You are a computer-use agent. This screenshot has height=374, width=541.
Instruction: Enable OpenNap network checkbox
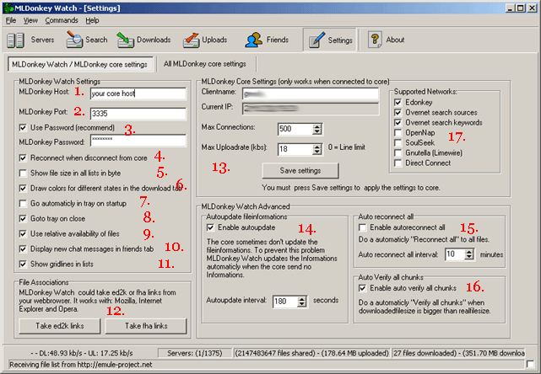tap(398, 133)
